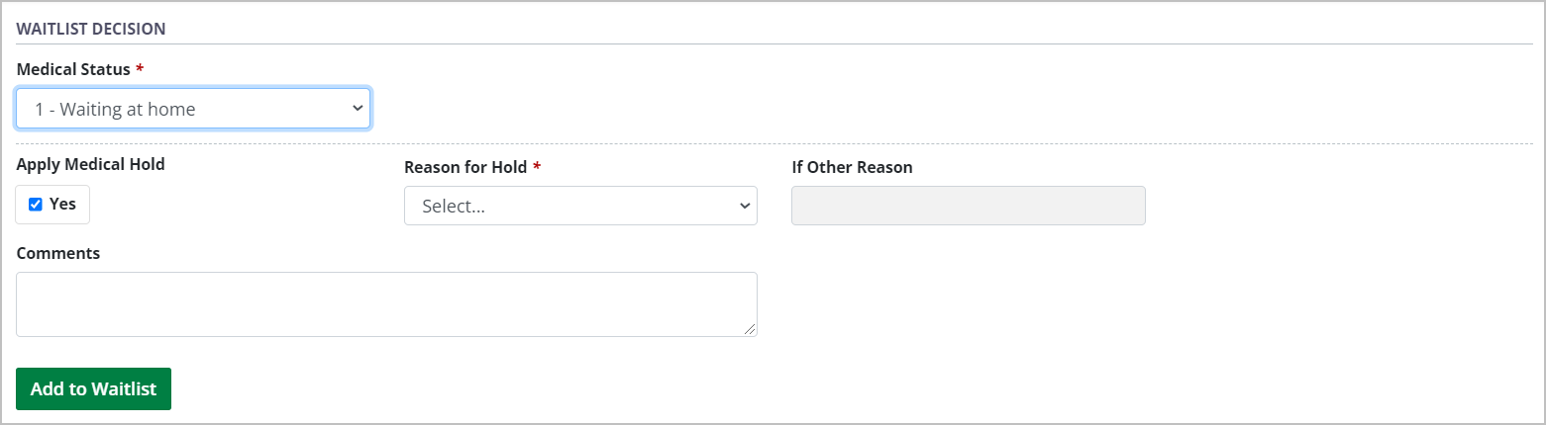Click the Yes checkbox label text
Screen dimensions: 1546x425
62,205
